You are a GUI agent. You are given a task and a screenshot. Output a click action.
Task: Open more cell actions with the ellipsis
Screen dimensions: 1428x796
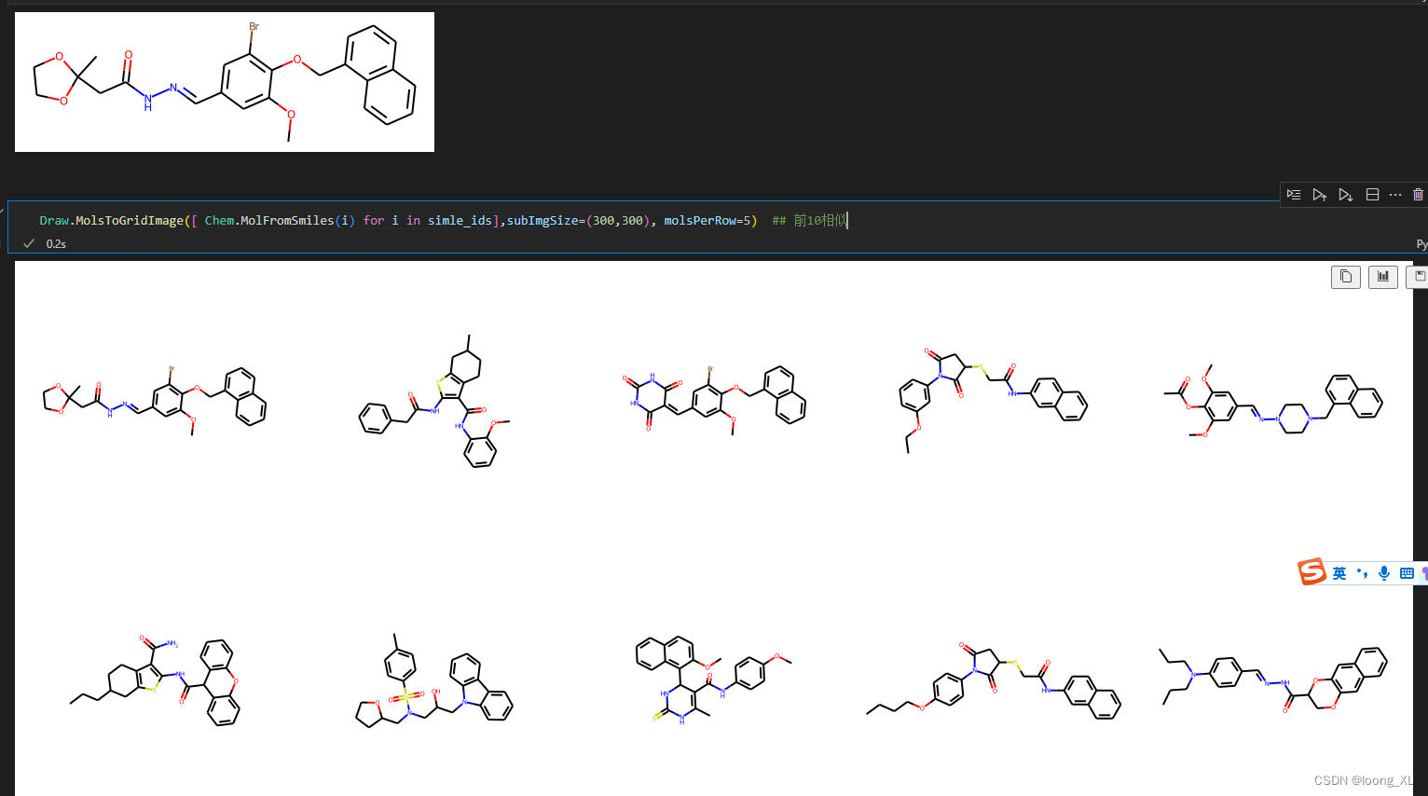coord(1394,194)
